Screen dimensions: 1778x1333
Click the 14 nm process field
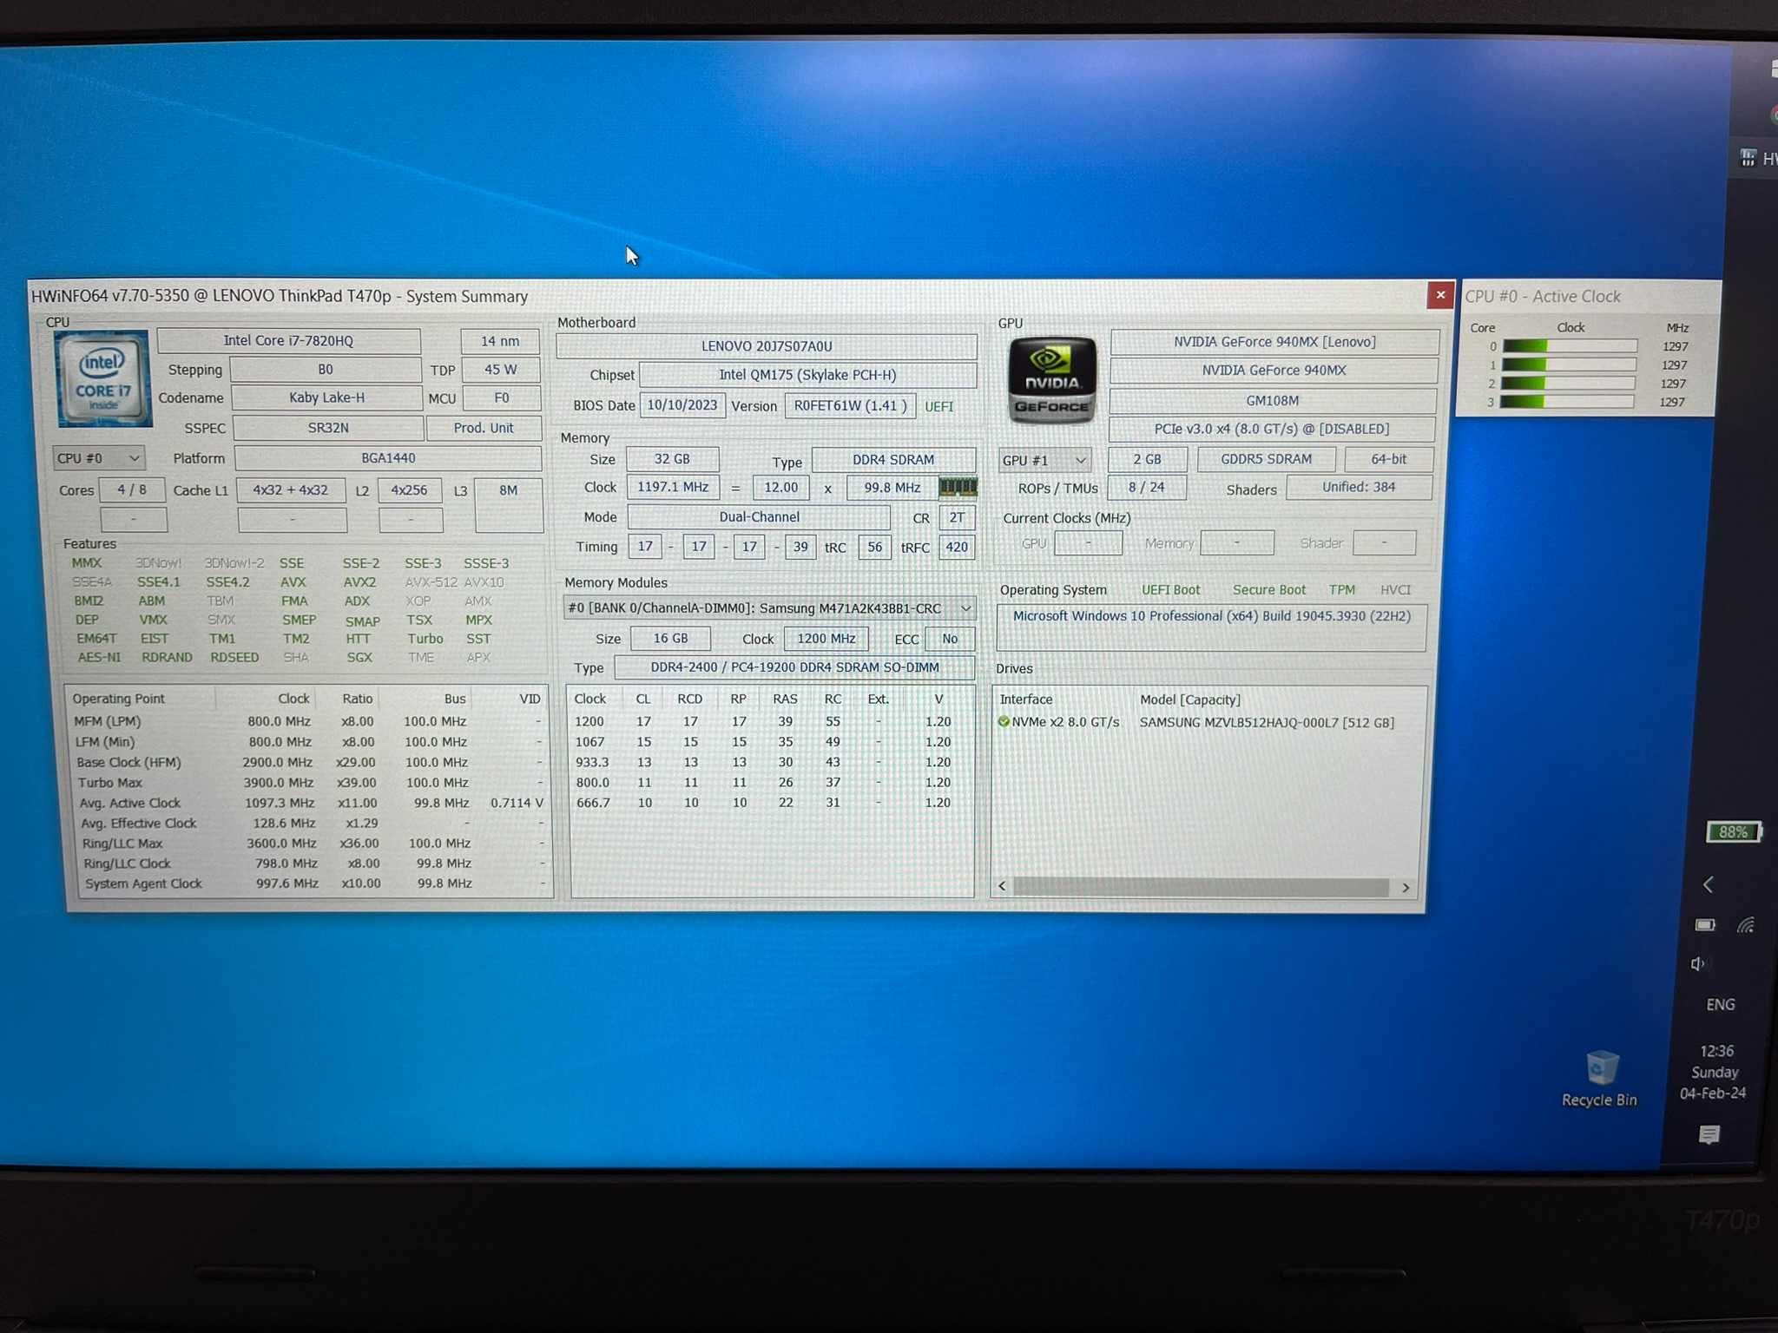point(500,341)
